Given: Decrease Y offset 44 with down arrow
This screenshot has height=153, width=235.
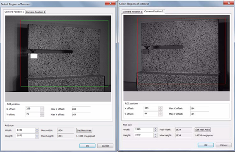Looking at the screenshot, I should (x=160, y=115).
